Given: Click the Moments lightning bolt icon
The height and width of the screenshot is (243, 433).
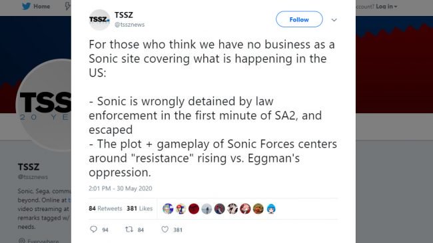Looking at the screenshot, I should 67,6.
